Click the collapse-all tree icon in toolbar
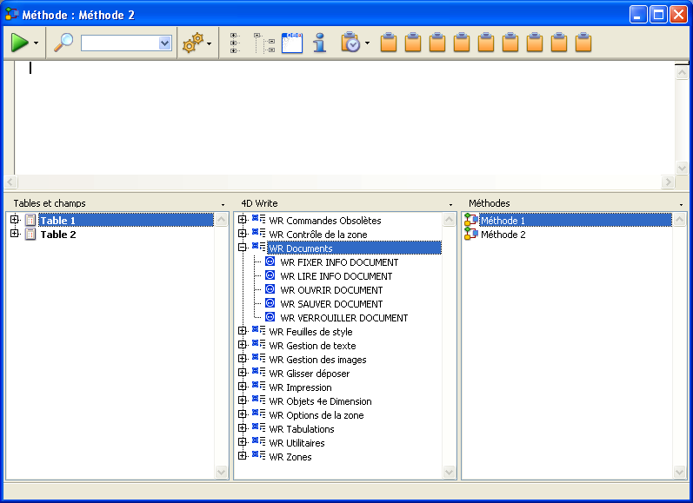693x503 pixels. coord(236,43)
